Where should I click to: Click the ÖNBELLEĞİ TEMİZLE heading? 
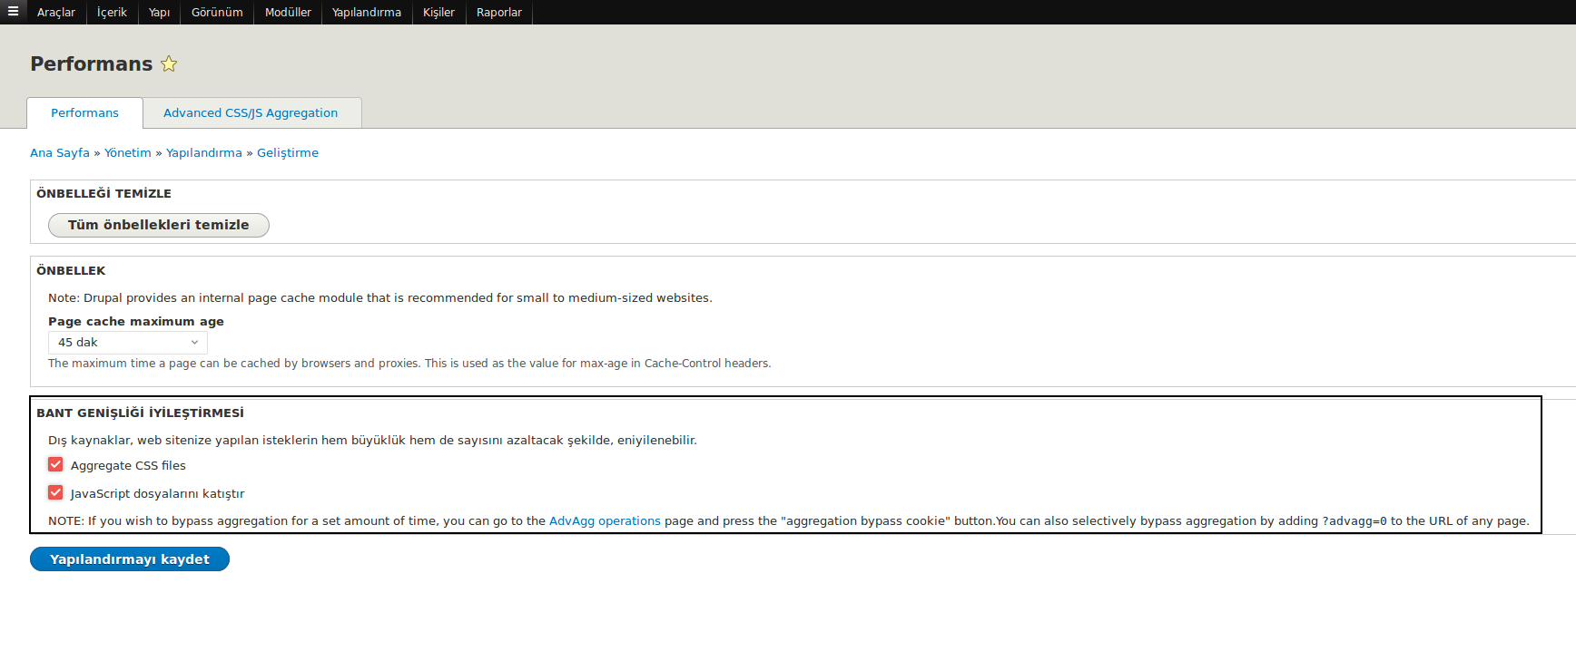[x=103, y=193]
